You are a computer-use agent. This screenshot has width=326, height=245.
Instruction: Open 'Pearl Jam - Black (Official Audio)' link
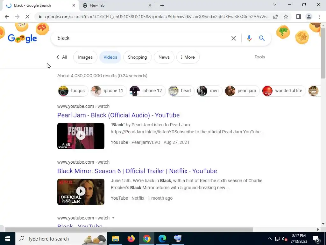click(x=118, y=115)
